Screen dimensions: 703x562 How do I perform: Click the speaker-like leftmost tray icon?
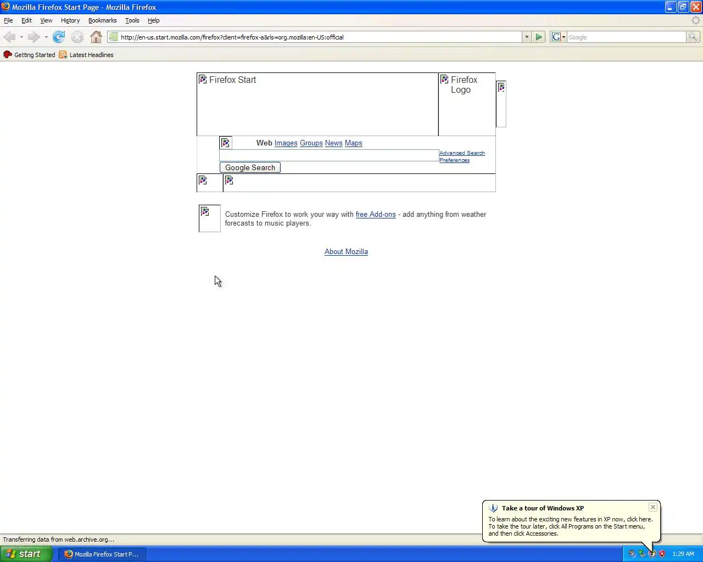coord(632,554)
